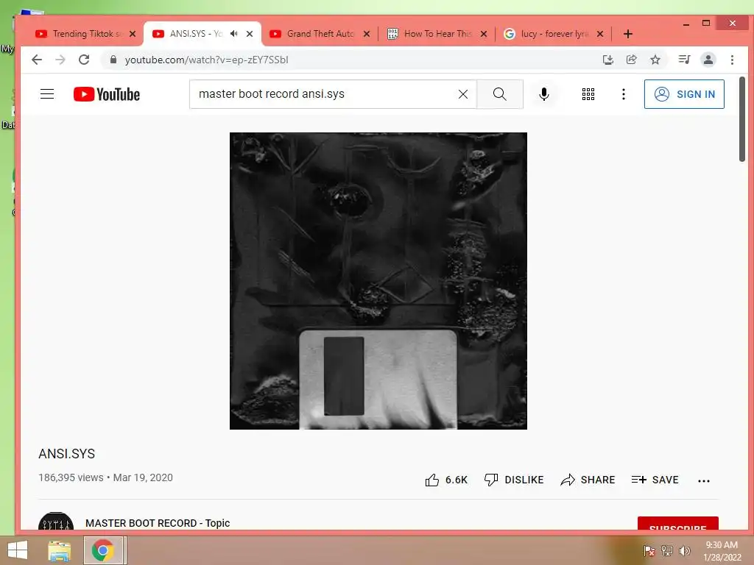Click SAVE to add to playlist
Screen dimensions: 754x565
[655, 480]
